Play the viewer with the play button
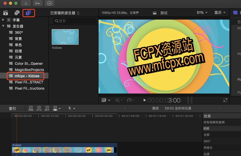Screen dimensions: 241x156 coord(145,100)
